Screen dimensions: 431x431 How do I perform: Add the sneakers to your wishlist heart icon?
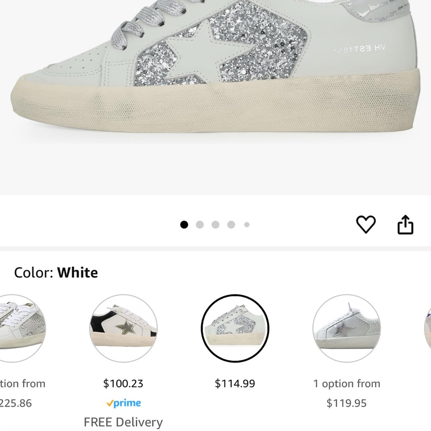367,225
